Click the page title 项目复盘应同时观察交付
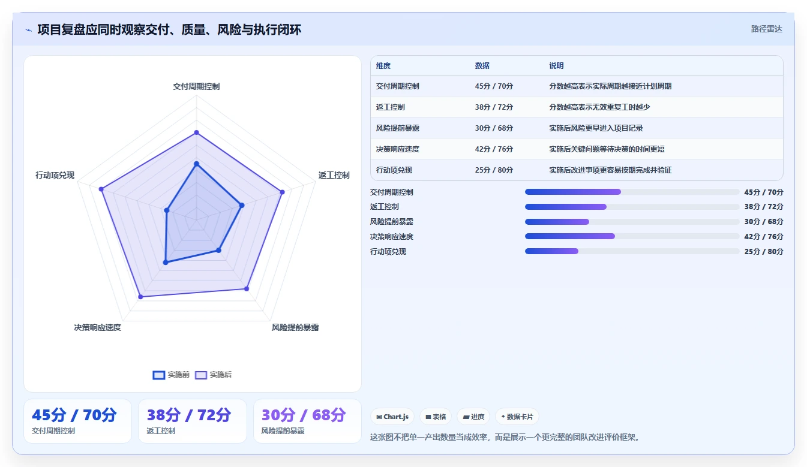The image size is (807, 467). point(169,29)
